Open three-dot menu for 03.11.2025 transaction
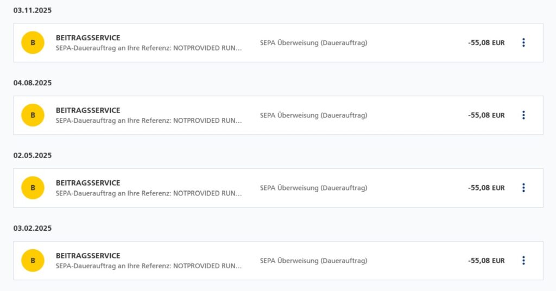Viewport: 556px width, 291px height. click(x=523, y=42)
